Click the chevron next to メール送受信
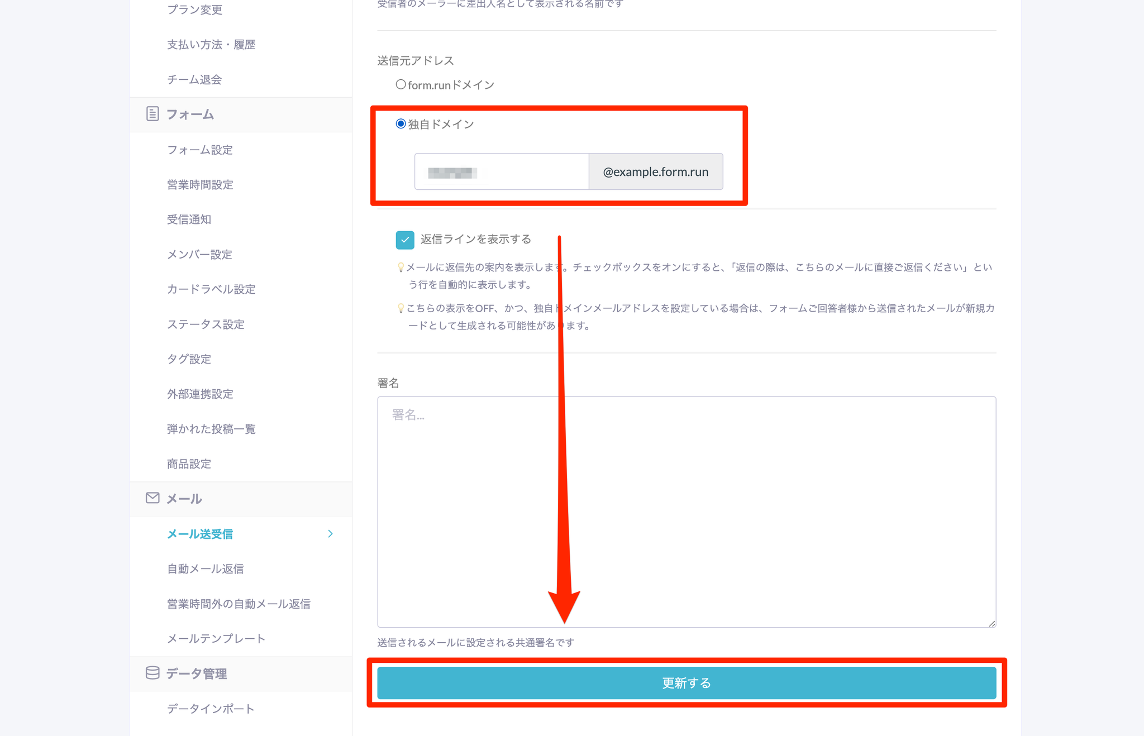This screenshot has width=1144, height=736. 330,534
